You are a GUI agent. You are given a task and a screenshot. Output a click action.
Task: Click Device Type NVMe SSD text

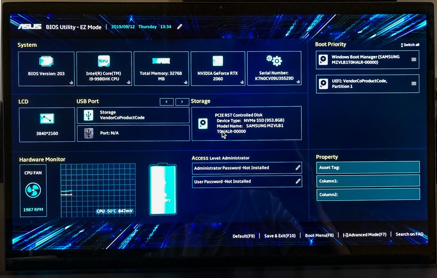click(250, 120)
